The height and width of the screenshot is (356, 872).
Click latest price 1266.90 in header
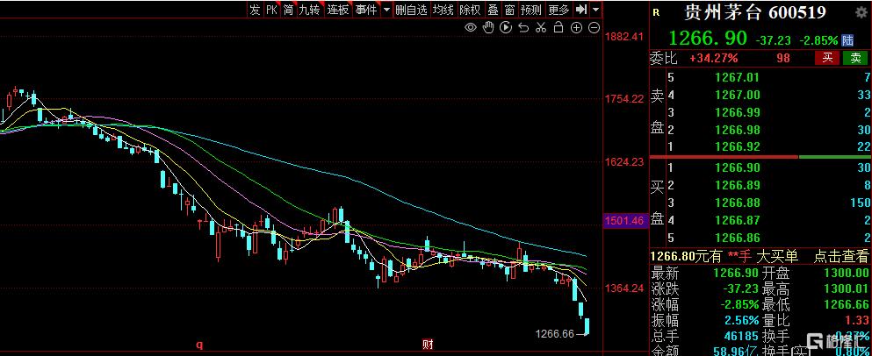(708, 39)
